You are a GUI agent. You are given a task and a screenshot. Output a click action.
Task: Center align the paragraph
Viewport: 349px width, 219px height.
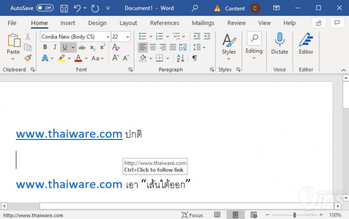click(x=152, y=47)
